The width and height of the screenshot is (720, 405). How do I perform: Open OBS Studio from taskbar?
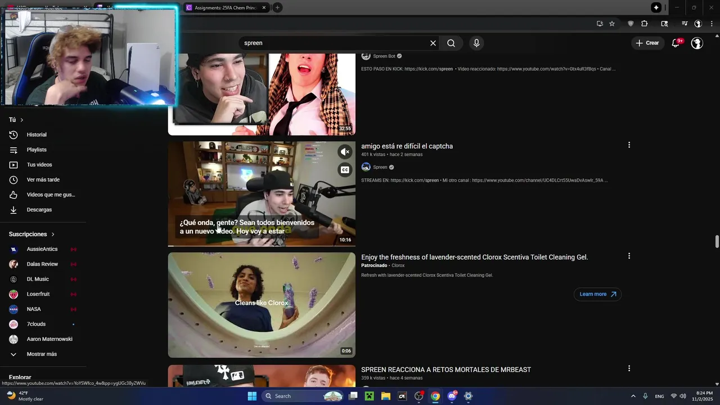click(418, 396)
